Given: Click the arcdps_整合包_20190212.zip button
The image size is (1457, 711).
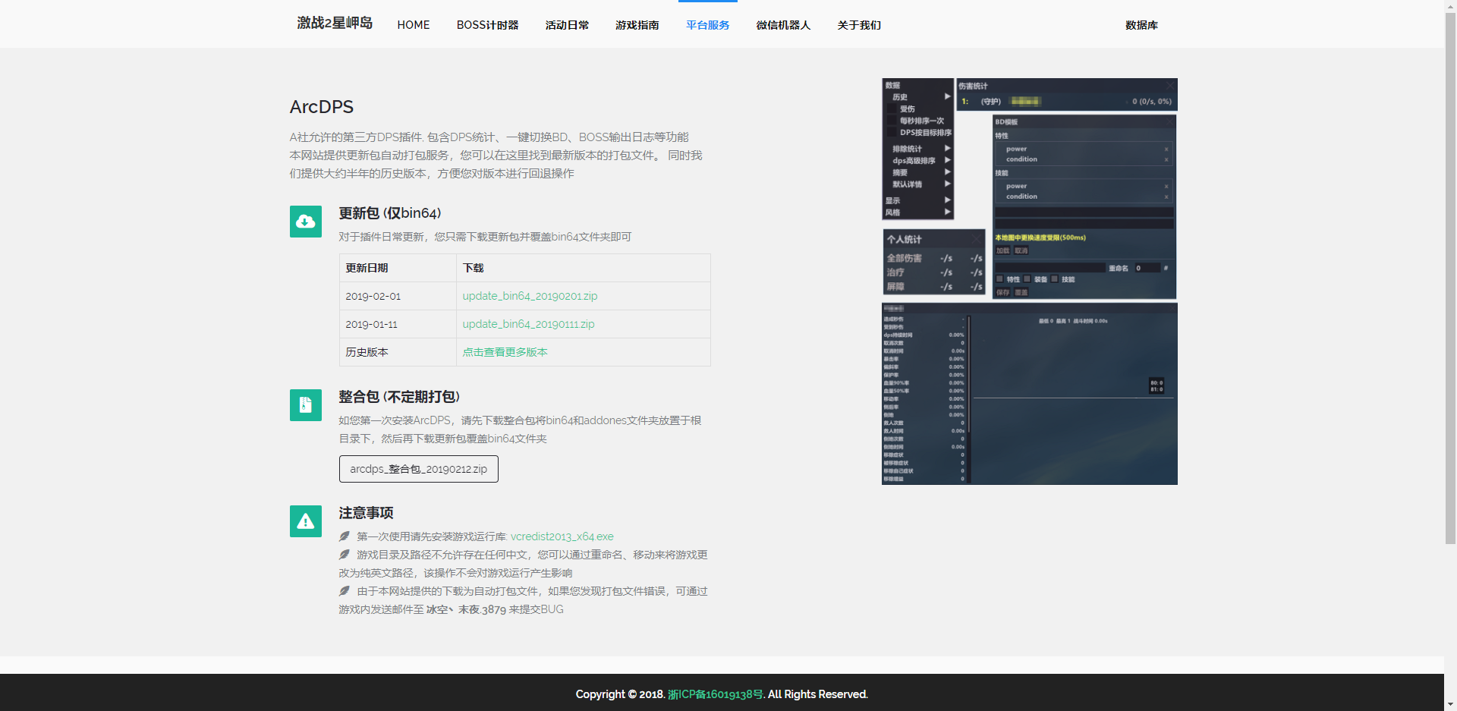Looking at the screenshot, I should 419,469.
